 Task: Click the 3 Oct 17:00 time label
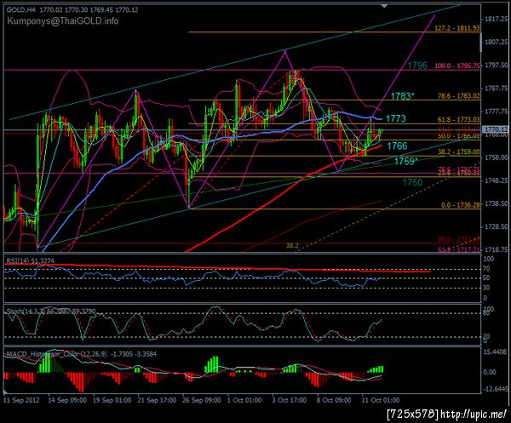pos(290,400)
